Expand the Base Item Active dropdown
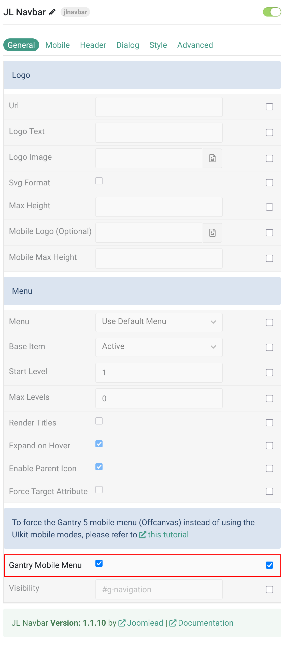Viewport: 285px width, 647px height. [x=159, y=347]
